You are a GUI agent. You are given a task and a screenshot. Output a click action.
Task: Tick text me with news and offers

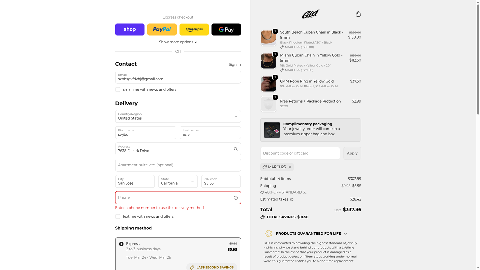[118, 216]
